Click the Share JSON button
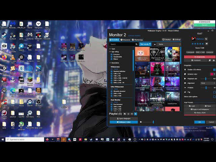216x162 pixels. click(199, 113)
